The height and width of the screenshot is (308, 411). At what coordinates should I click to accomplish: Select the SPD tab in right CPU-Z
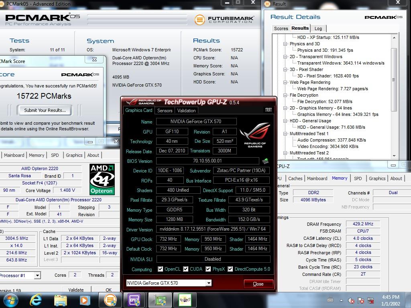[358, 178]
